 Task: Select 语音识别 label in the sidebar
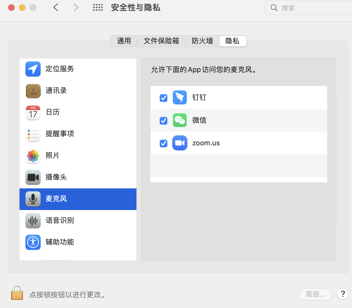(60, 220)
